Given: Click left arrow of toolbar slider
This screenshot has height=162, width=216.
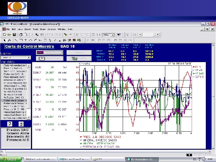Looking at the screenshot, I should click(140, 34).
